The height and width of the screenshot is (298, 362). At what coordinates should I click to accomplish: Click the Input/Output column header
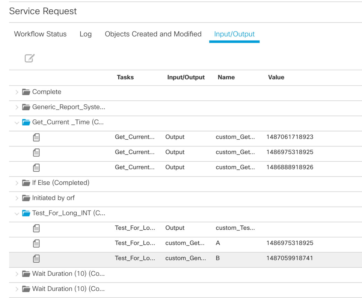(186, 78)
